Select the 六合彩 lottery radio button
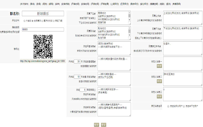 24,21
